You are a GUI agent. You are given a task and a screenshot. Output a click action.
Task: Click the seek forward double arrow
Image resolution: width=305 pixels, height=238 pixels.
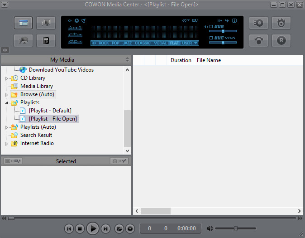pyautogui.click(x=300, y=218)
